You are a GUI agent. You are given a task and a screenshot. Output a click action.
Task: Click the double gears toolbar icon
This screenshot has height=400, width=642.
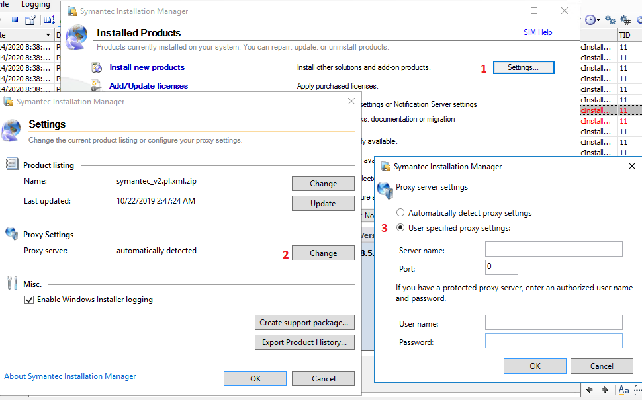click(x=610, y=20)
